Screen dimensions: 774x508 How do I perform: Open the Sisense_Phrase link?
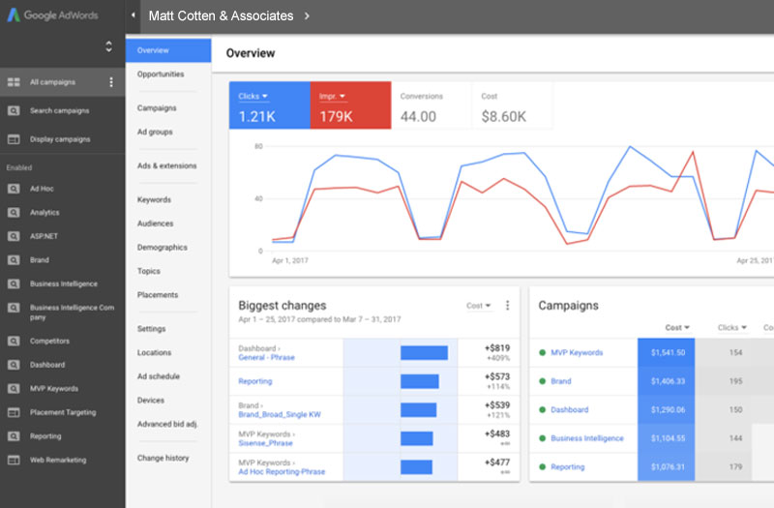click(x=265, y=443)
